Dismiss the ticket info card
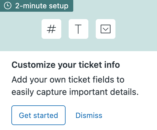The image size is (157, 130). pyautogui.click(x=89, y=116)
